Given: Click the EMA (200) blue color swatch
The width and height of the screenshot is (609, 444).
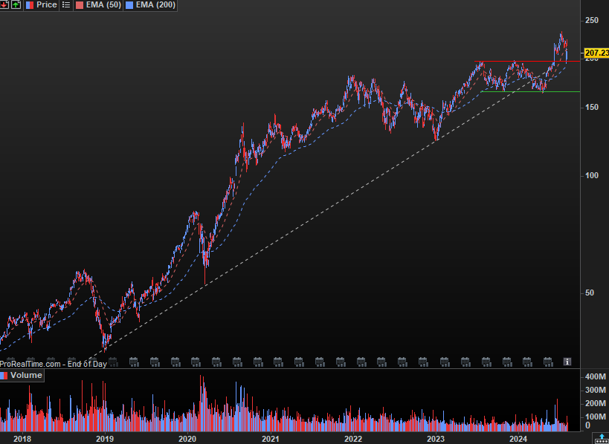Looking at the screenshot, I should tap(129, 5).
